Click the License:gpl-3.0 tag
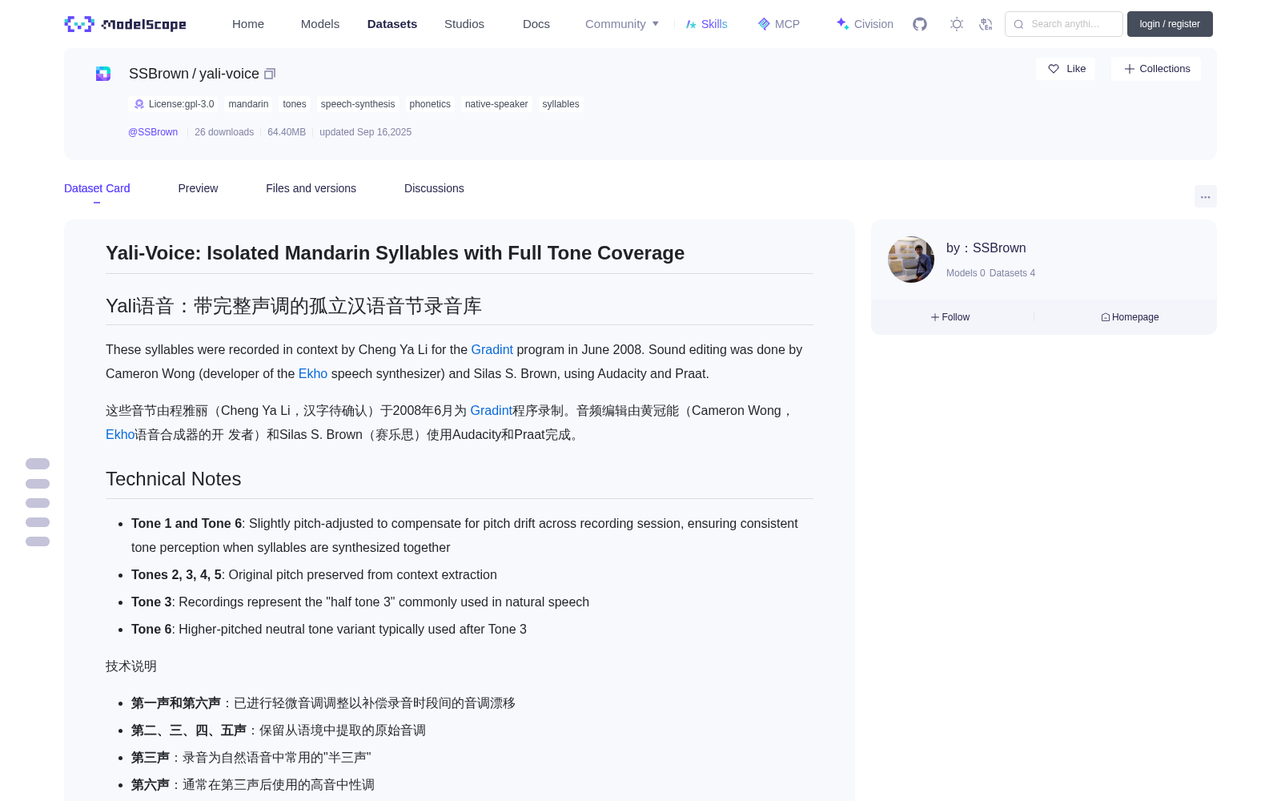Screen dimensions: 1281x801 tap(173, 104)
